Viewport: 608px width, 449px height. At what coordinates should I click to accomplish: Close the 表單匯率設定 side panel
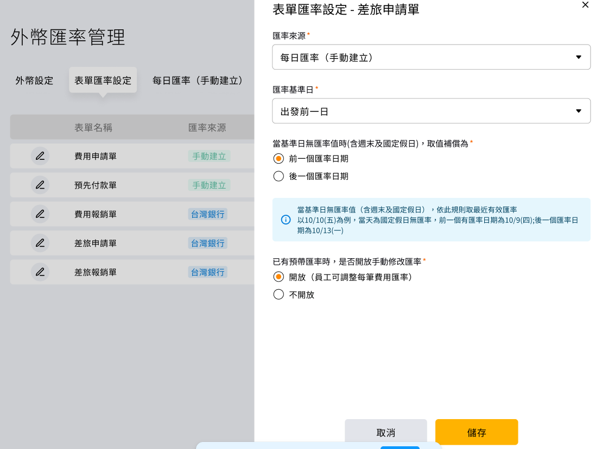pyautogui.click(x=585, y=5)
